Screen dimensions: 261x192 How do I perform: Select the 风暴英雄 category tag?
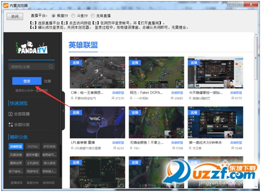[x=16, y=155]
